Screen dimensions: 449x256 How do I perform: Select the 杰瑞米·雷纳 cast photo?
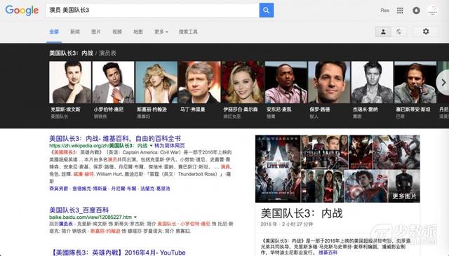pyautogui.click(x=372, y=82)
